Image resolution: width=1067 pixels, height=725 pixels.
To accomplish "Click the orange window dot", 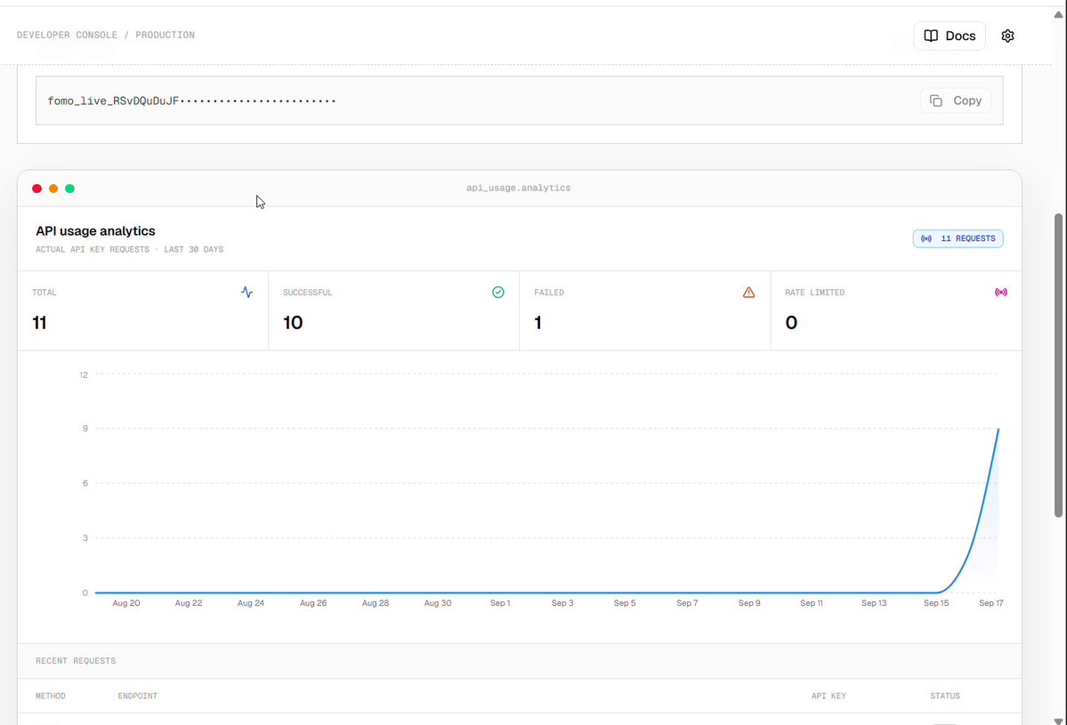I will [53, 189].
